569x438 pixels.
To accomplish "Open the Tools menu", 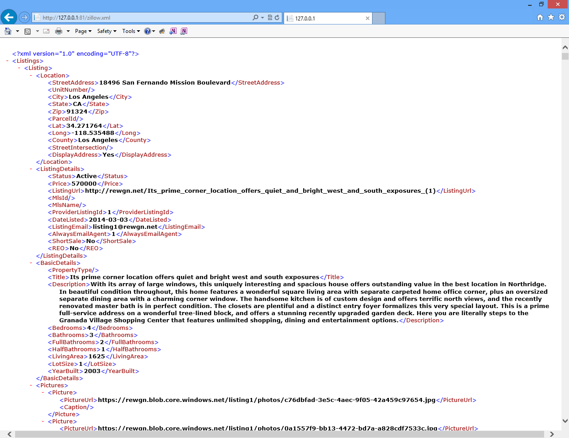I will coord(131,31).
